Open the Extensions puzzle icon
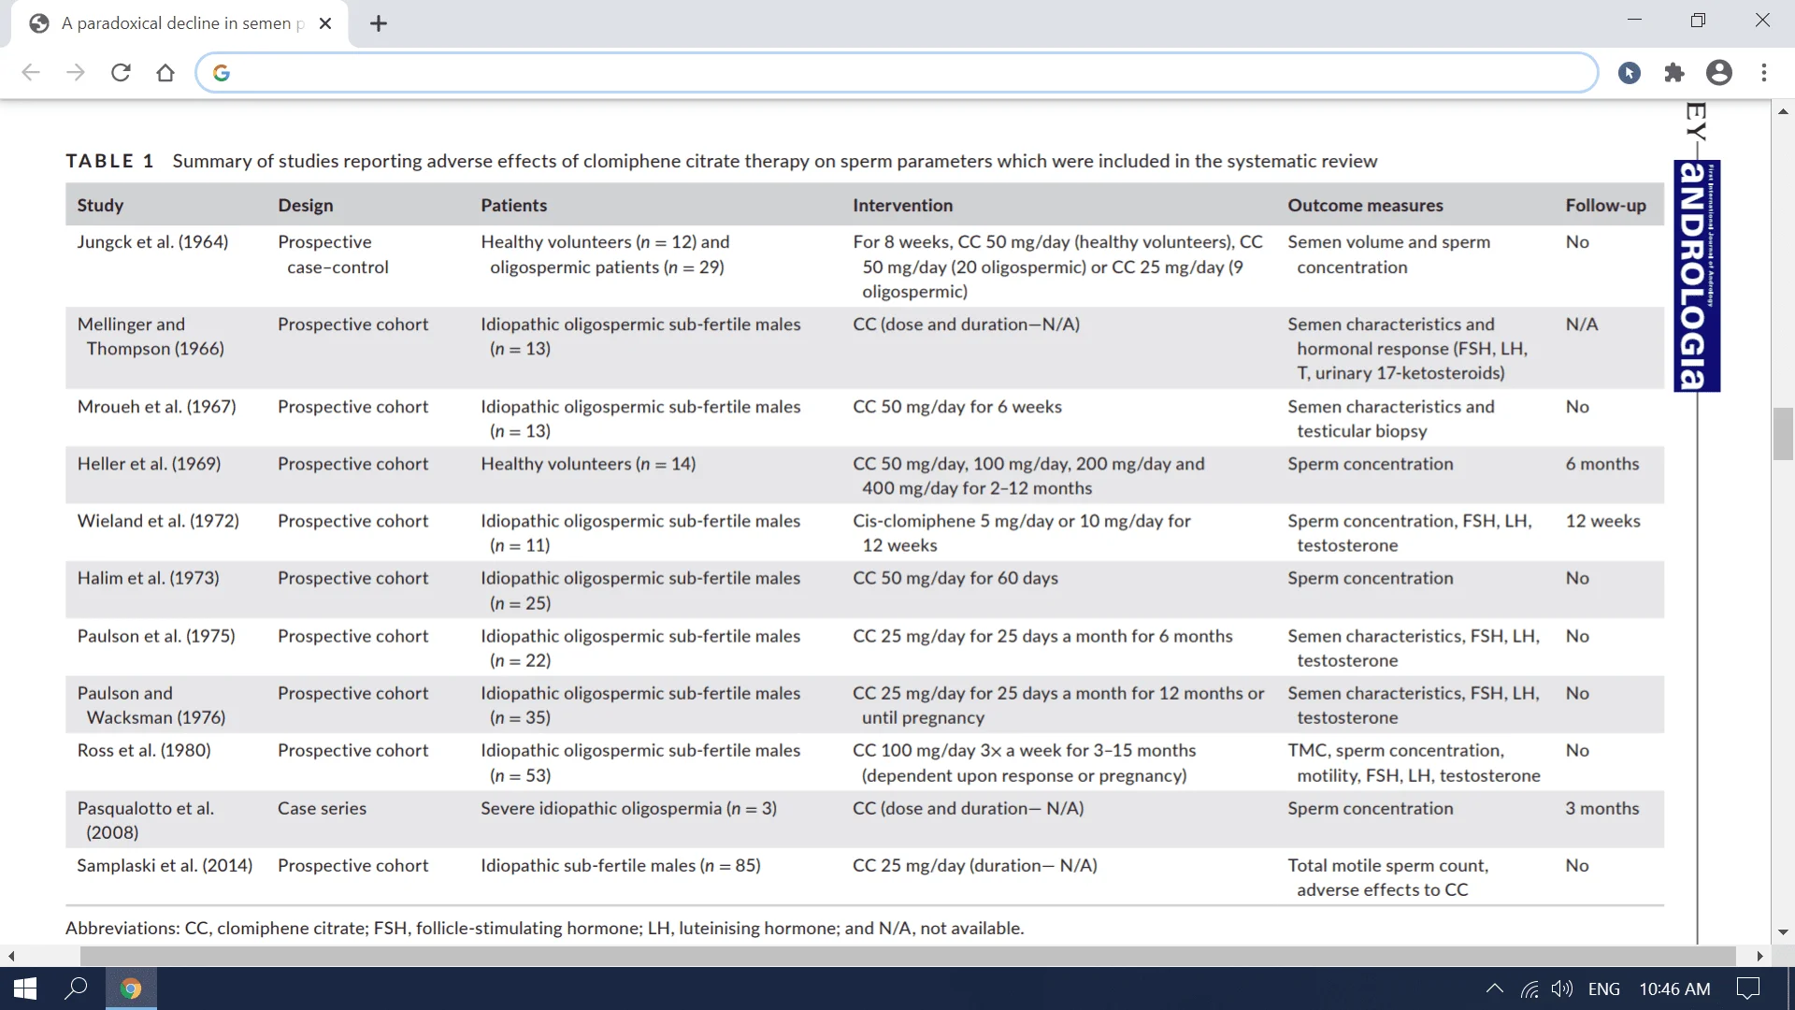The width and height of the screenshot is (1795, 1010). pos(1674,73)
